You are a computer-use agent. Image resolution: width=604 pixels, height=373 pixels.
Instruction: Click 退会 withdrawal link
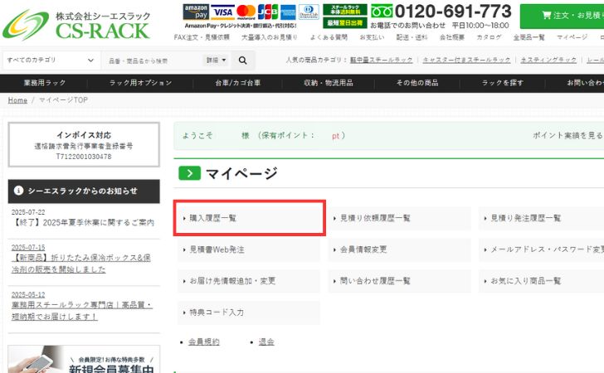266,342
